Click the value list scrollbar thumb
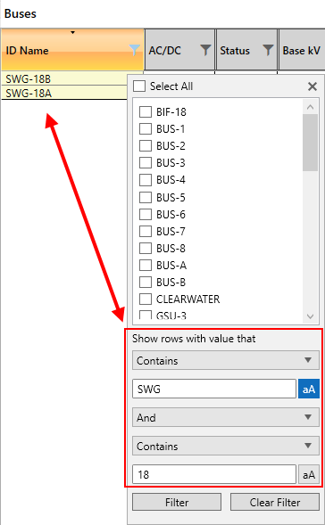The height and width of the screenshot is (525, 325). 310,143
